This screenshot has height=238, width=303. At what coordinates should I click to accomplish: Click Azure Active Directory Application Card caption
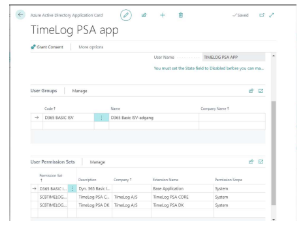pos(67,15)
